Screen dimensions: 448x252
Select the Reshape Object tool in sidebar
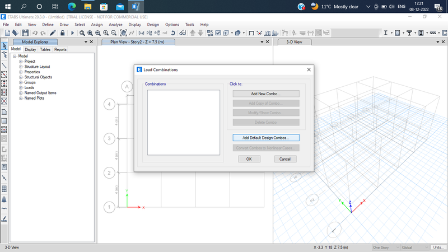pos(4,55)
